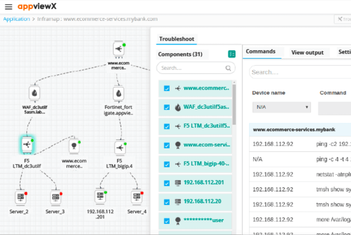Click the www.ecommerce-services.mybank group header row
Viewport: 351px width, 235px height.
click(x=300, y=130)
